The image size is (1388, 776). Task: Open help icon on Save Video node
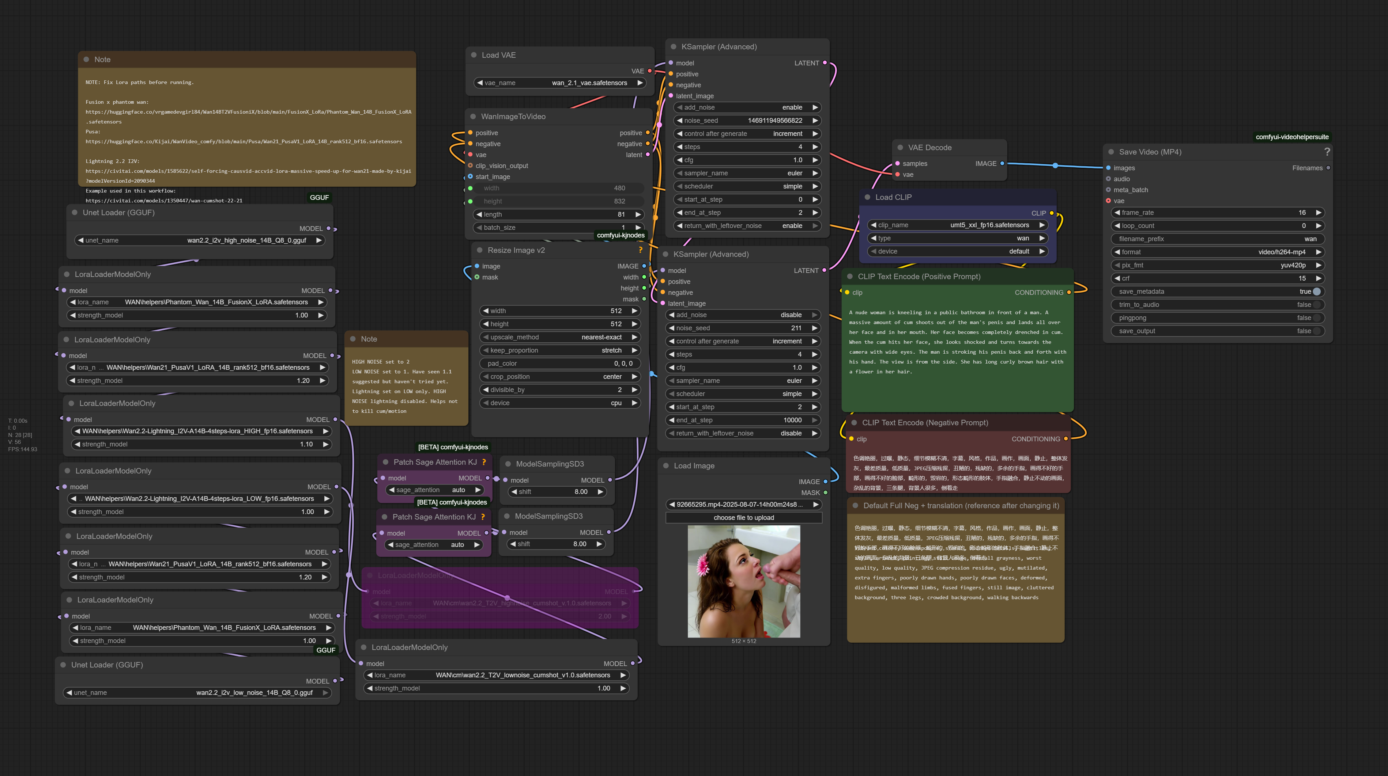point(1327,152)
